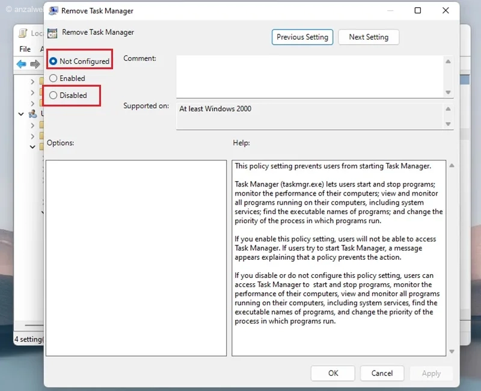Select the Disabled radio button
481x391 pixels.
54,95
